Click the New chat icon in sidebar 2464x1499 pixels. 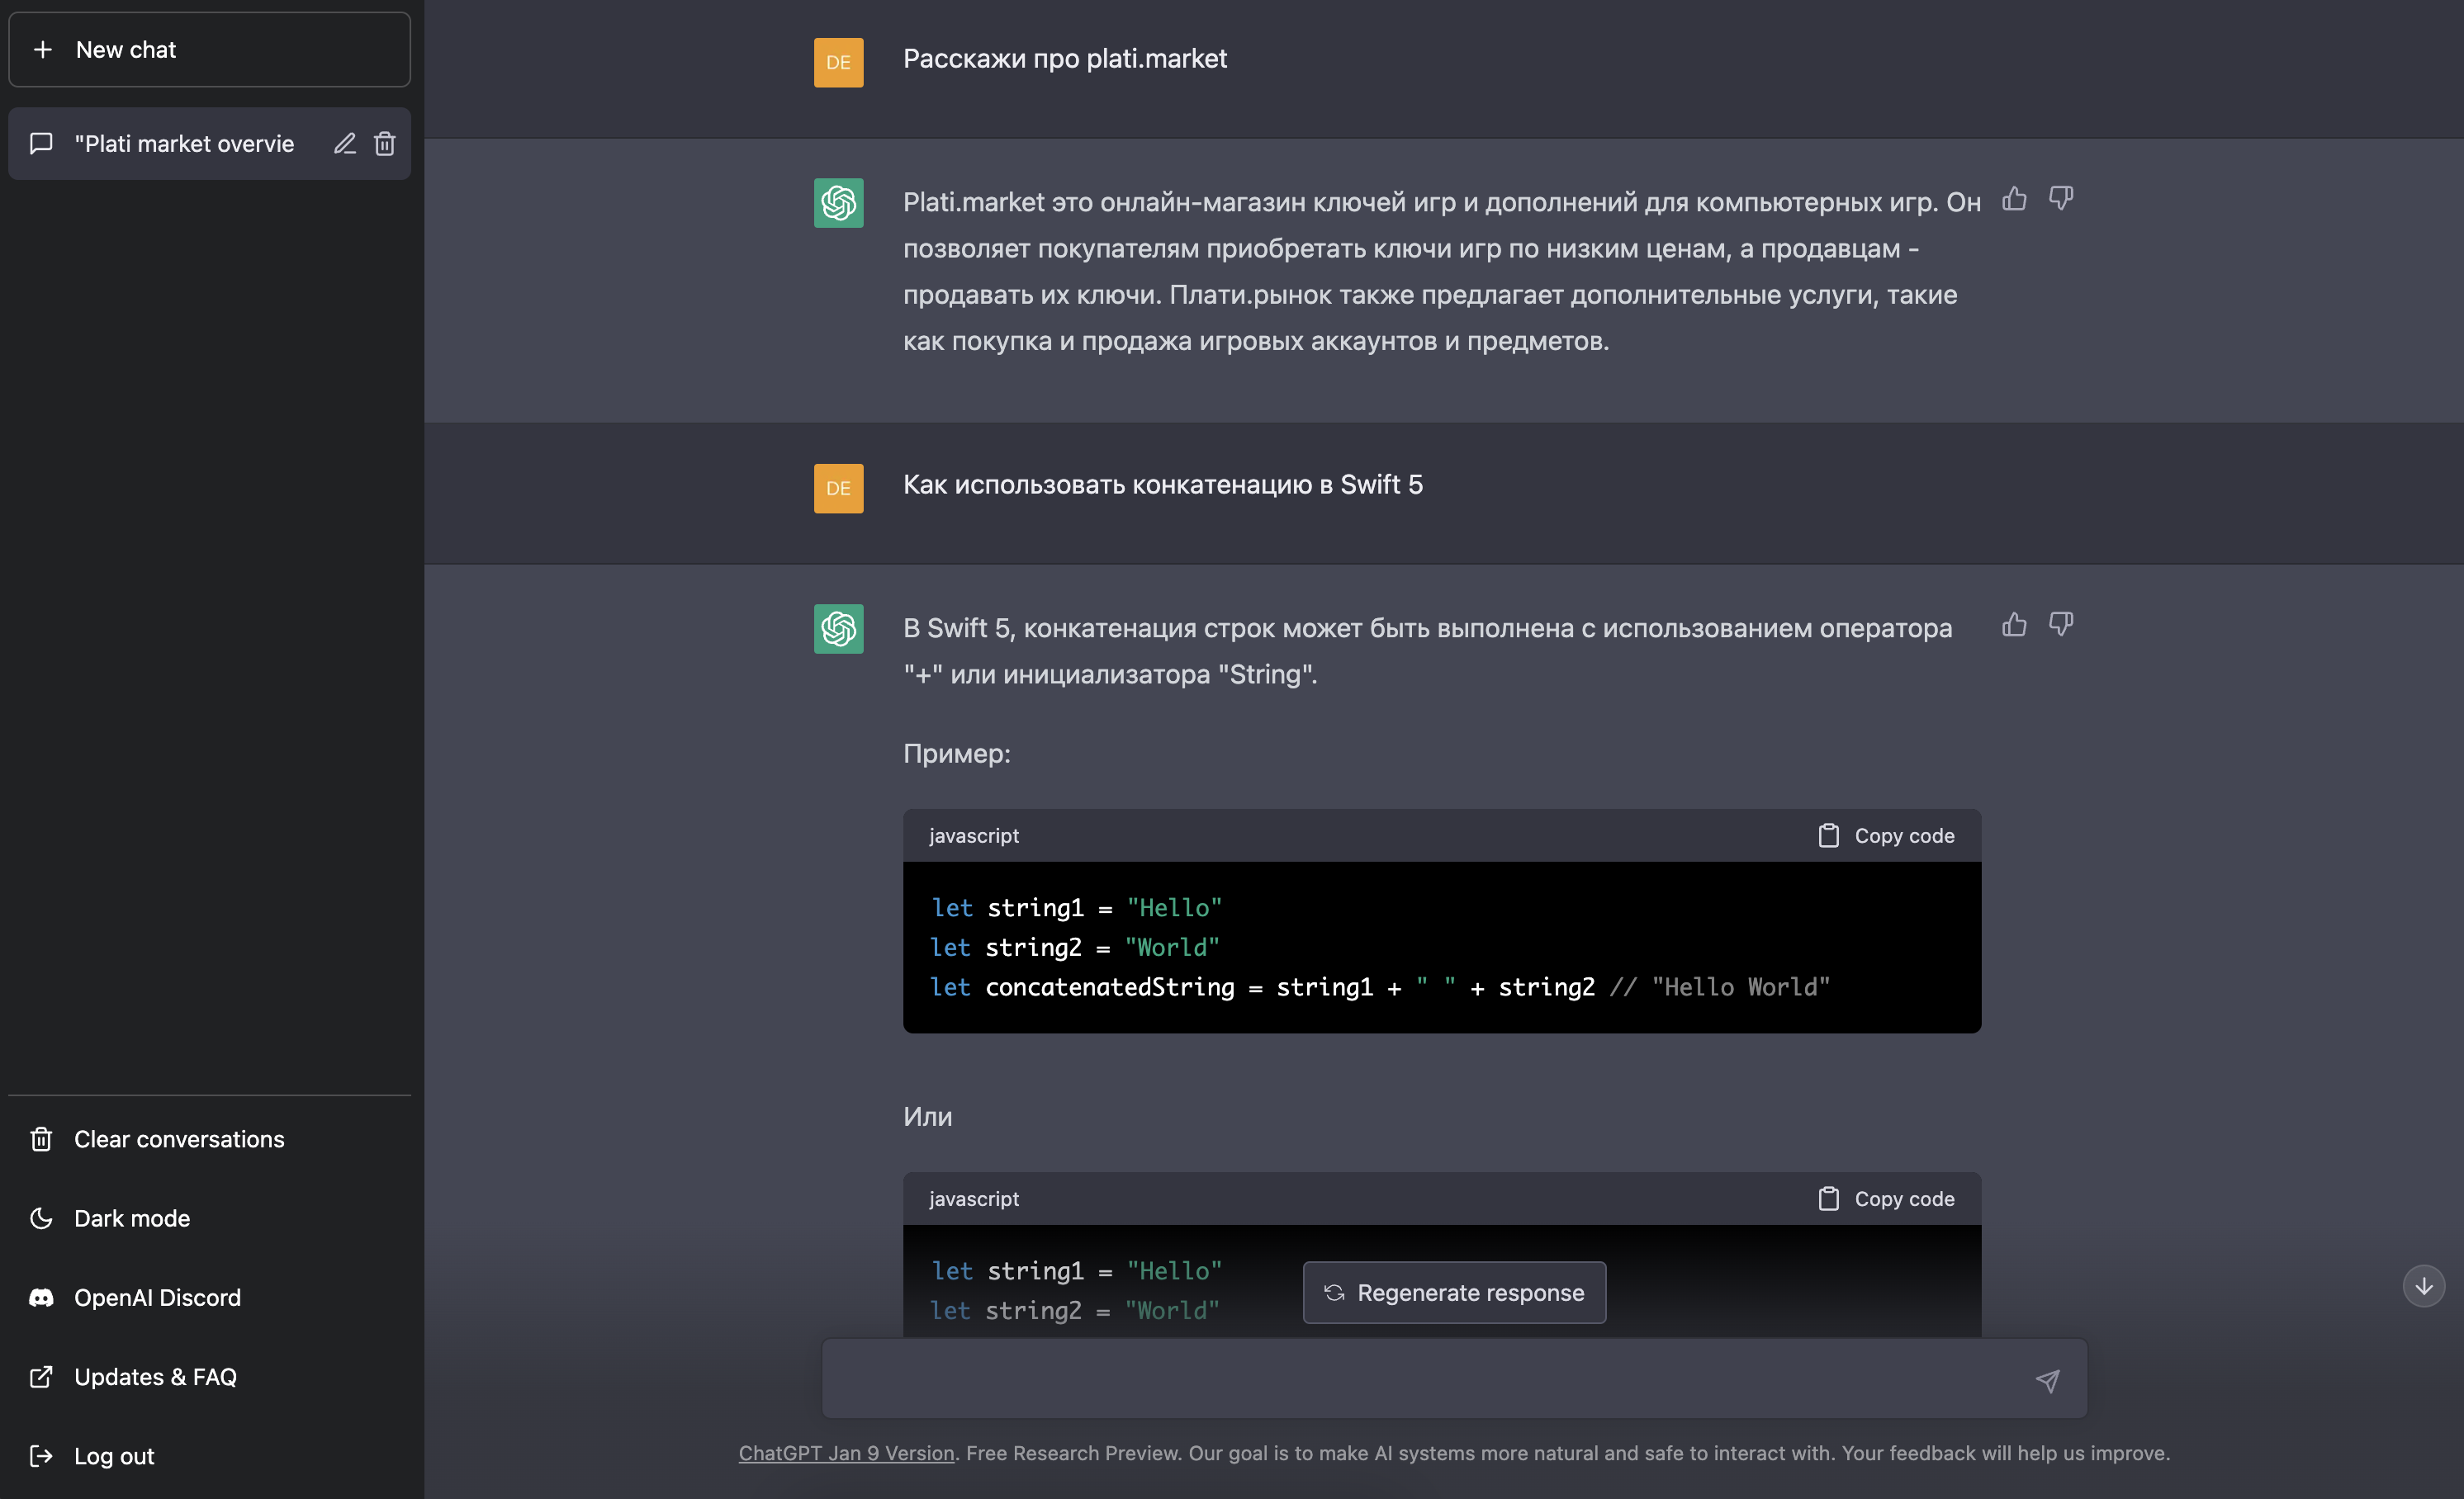point(48,48)
